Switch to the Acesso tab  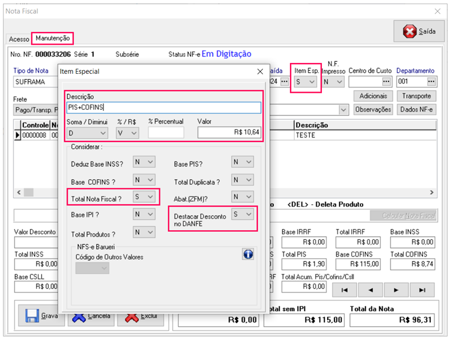tap(18, 38)
